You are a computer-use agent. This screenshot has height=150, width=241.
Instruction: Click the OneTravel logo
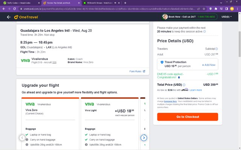pos(26,17)
